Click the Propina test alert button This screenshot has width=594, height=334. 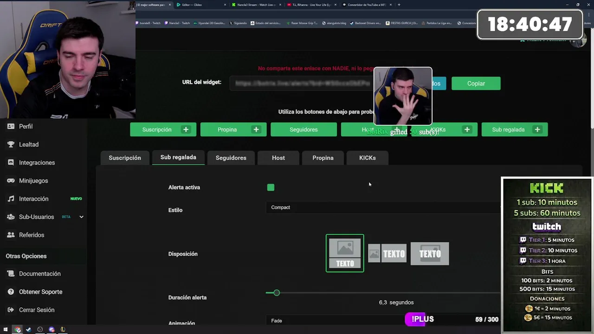coord(233,129)
